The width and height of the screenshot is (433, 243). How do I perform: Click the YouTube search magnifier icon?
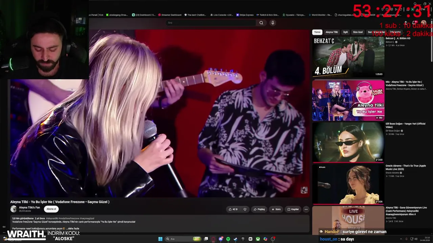tap(261, 23)
